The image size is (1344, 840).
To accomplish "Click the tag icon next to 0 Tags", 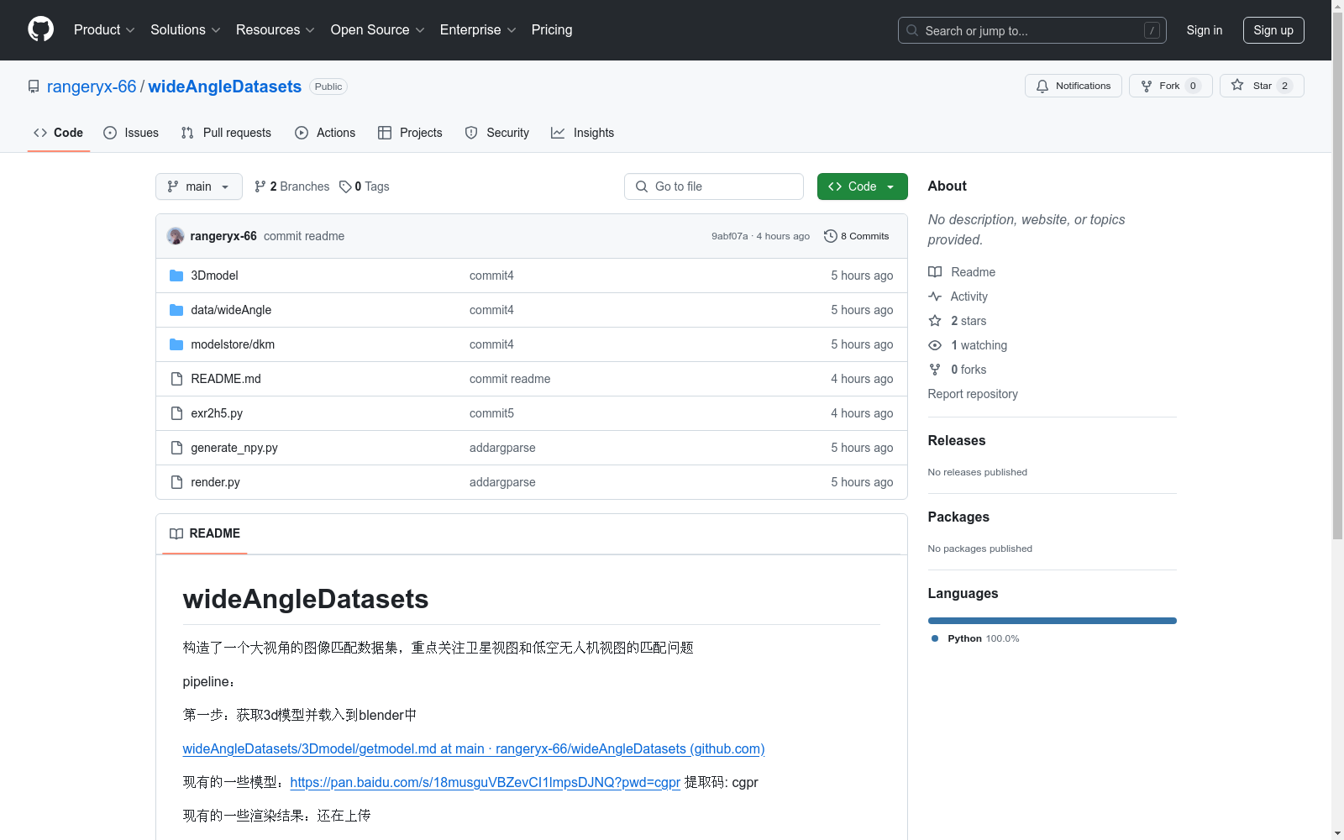I will [345, 186].
